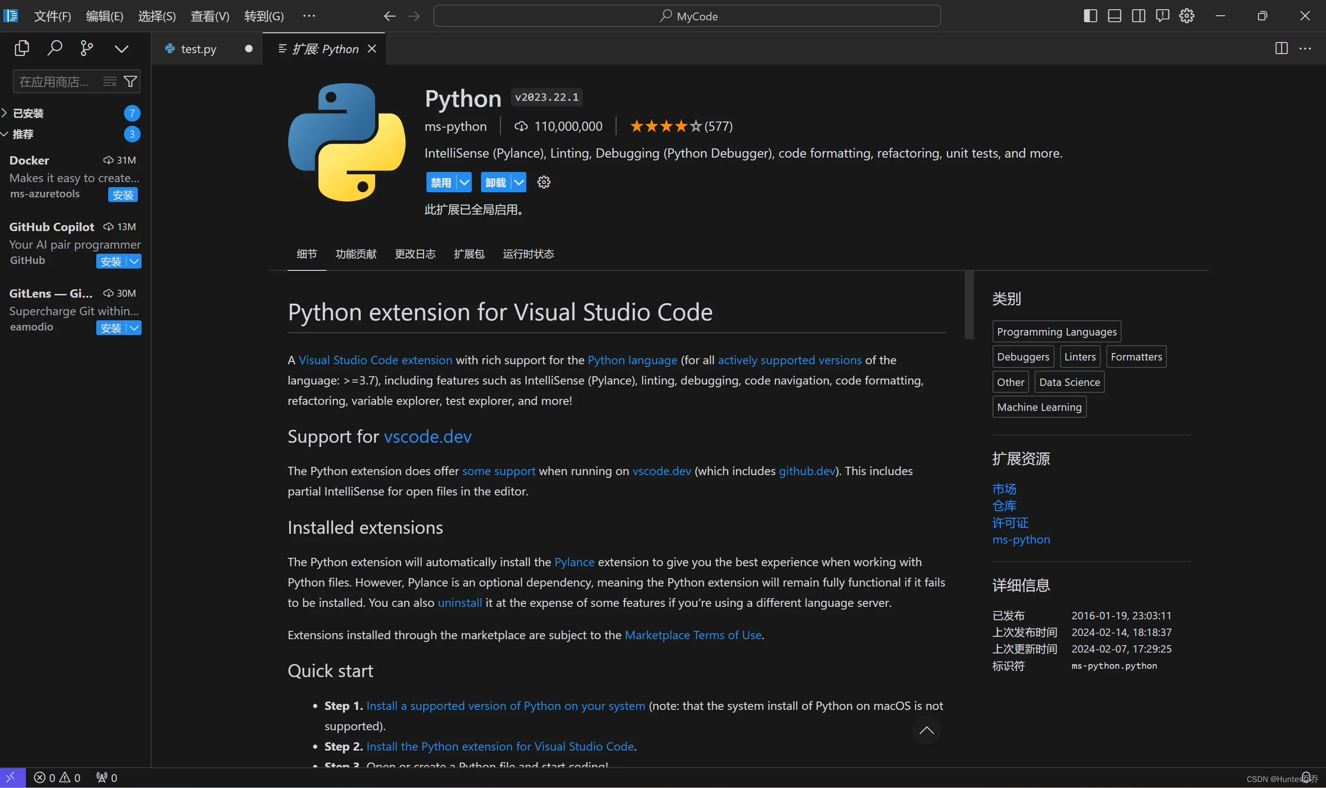
Task: Click the extensions filter funnel icon
Action: [130, 81]
